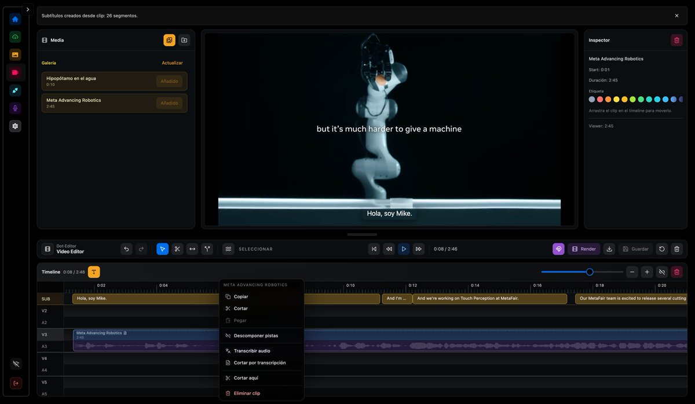Zoom in timeline with plus button

tap(647, 272)
